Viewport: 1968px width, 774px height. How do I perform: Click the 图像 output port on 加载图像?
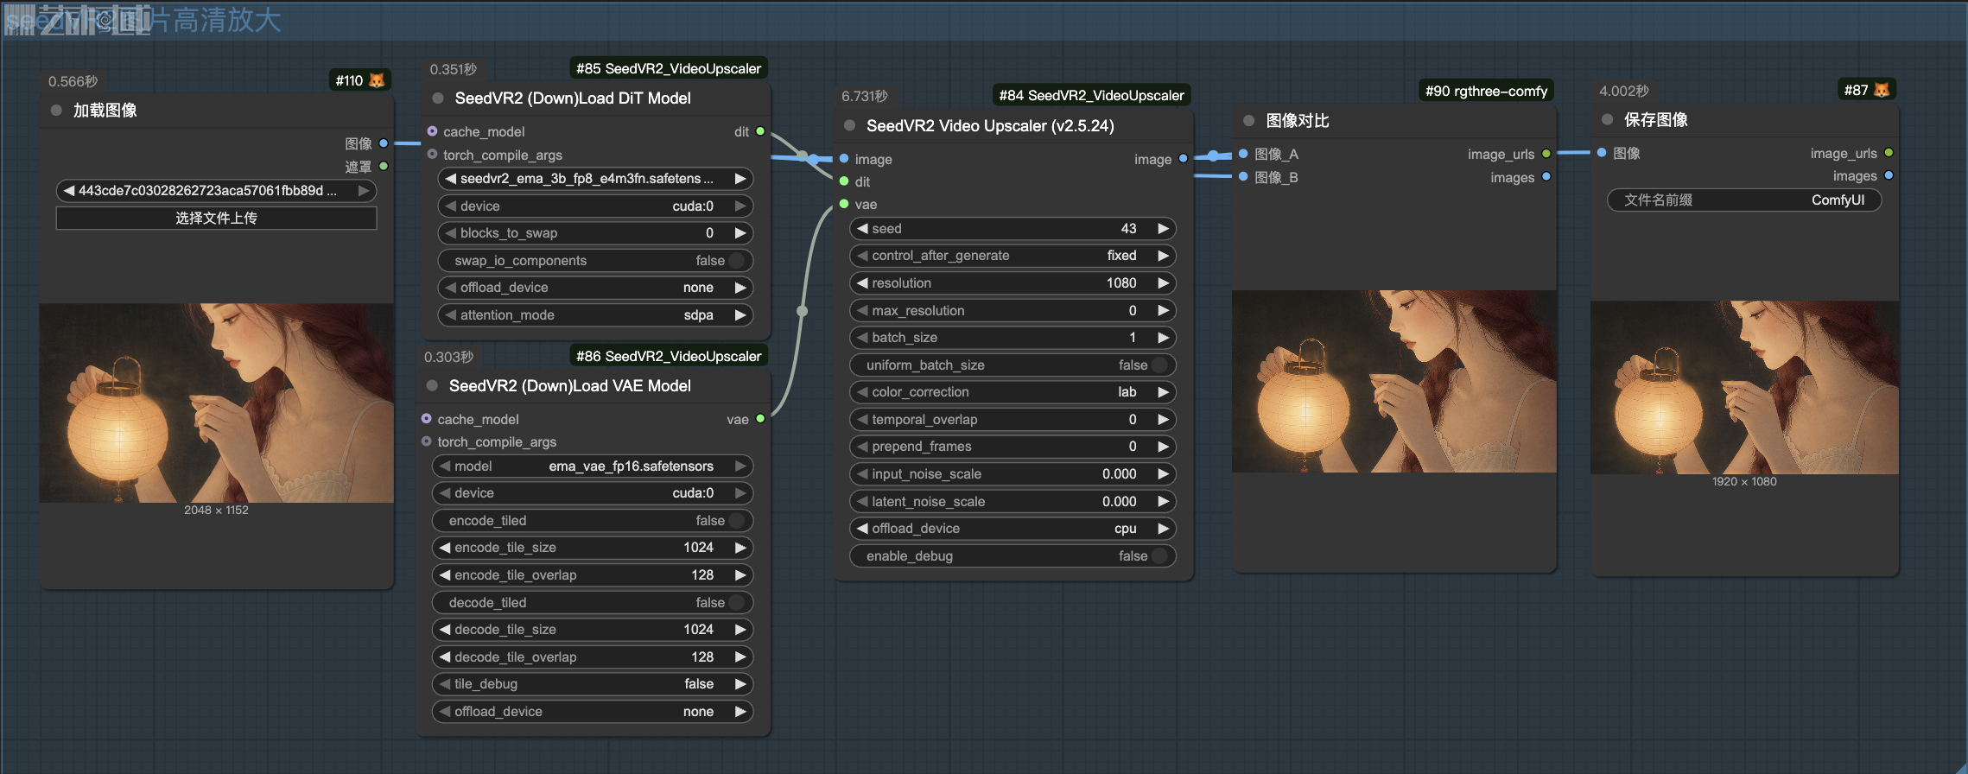[x=384, y=143]
